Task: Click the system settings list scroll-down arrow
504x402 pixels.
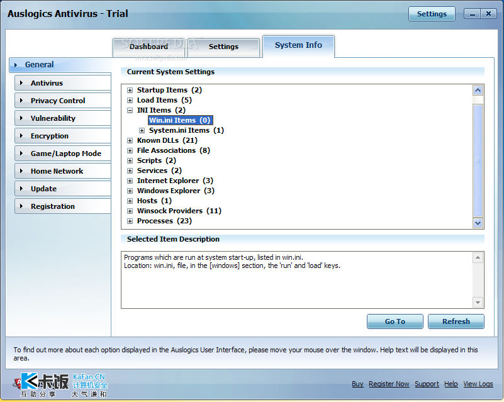Action: tap(478, 223)
